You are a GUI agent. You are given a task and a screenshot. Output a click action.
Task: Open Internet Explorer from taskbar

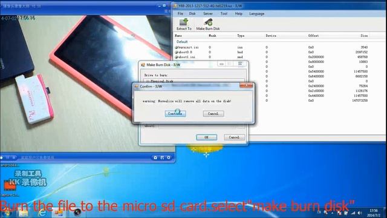click(42, 213)
